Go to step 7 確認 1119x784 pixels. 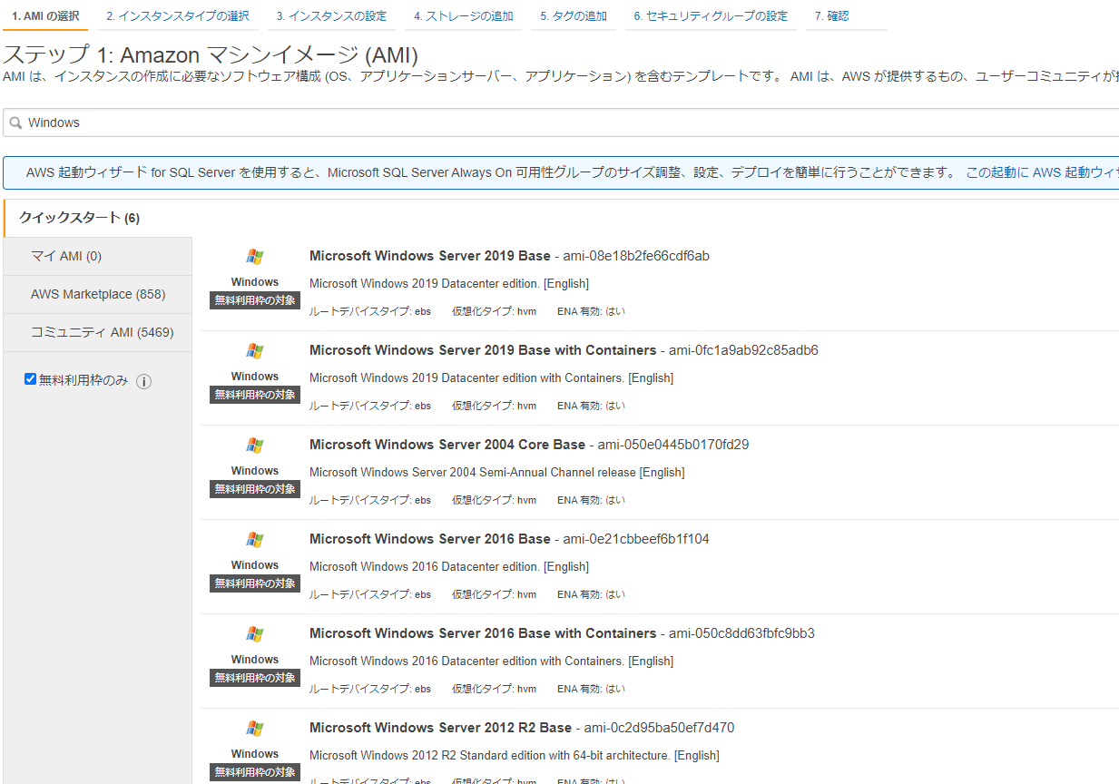pos(831,16)
